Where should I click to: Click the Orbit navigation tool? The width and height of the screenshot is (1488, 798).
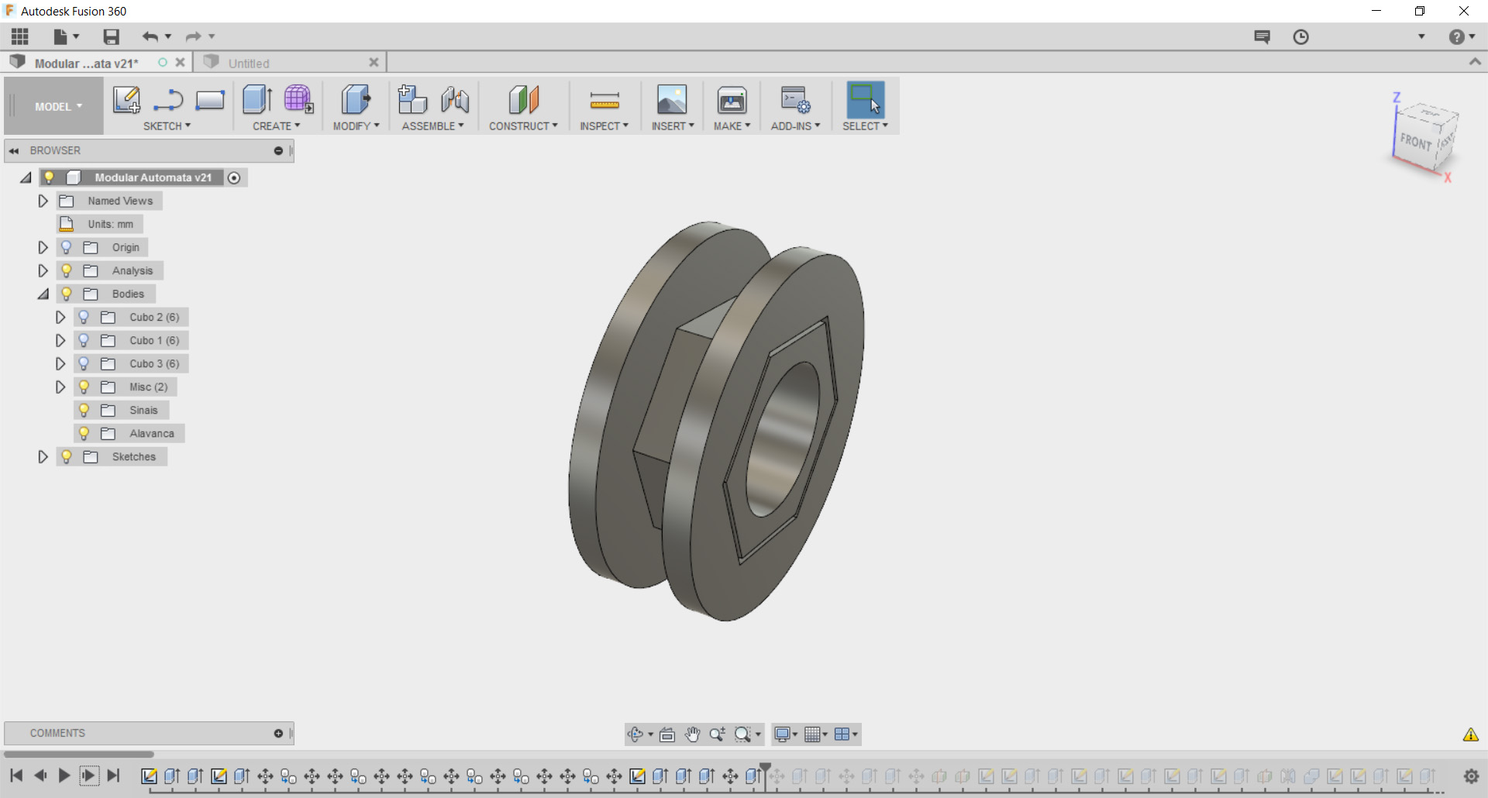[x=635, y=734]
